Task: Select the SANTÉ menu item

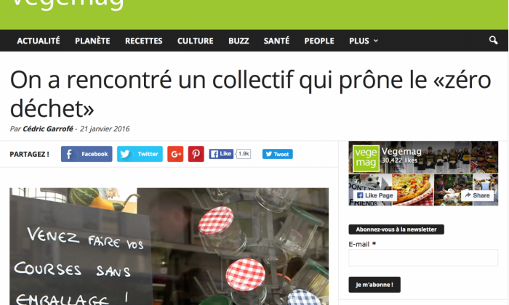Action: point(276,41)
